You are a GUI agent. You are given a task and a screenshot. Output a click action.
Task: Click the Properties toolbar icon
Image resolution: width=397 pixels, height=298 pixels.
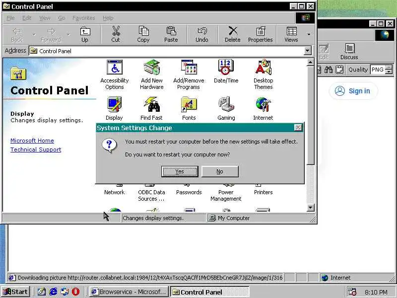[x=260, y=34]
